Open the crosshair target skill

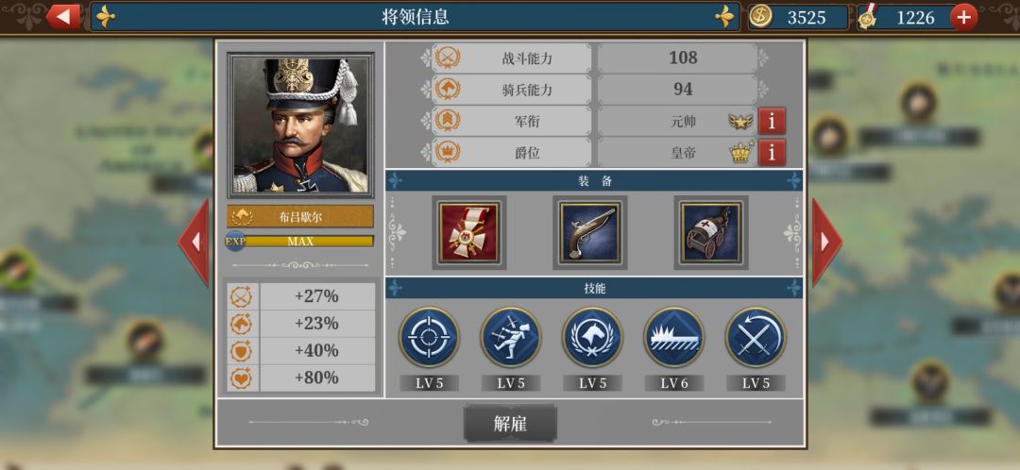click(429, 337)
